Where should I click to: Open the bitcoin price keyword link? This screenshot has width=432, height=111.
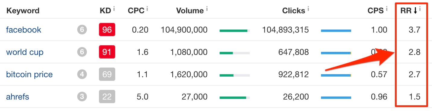pyautogui.click(x=29, y=75)
